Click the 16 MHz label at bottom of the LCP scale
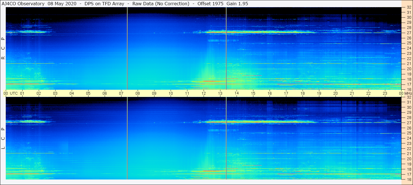Image resolution: width=413 pixels, height=185 pixels. pyautogui.click(x=409, y=179)
